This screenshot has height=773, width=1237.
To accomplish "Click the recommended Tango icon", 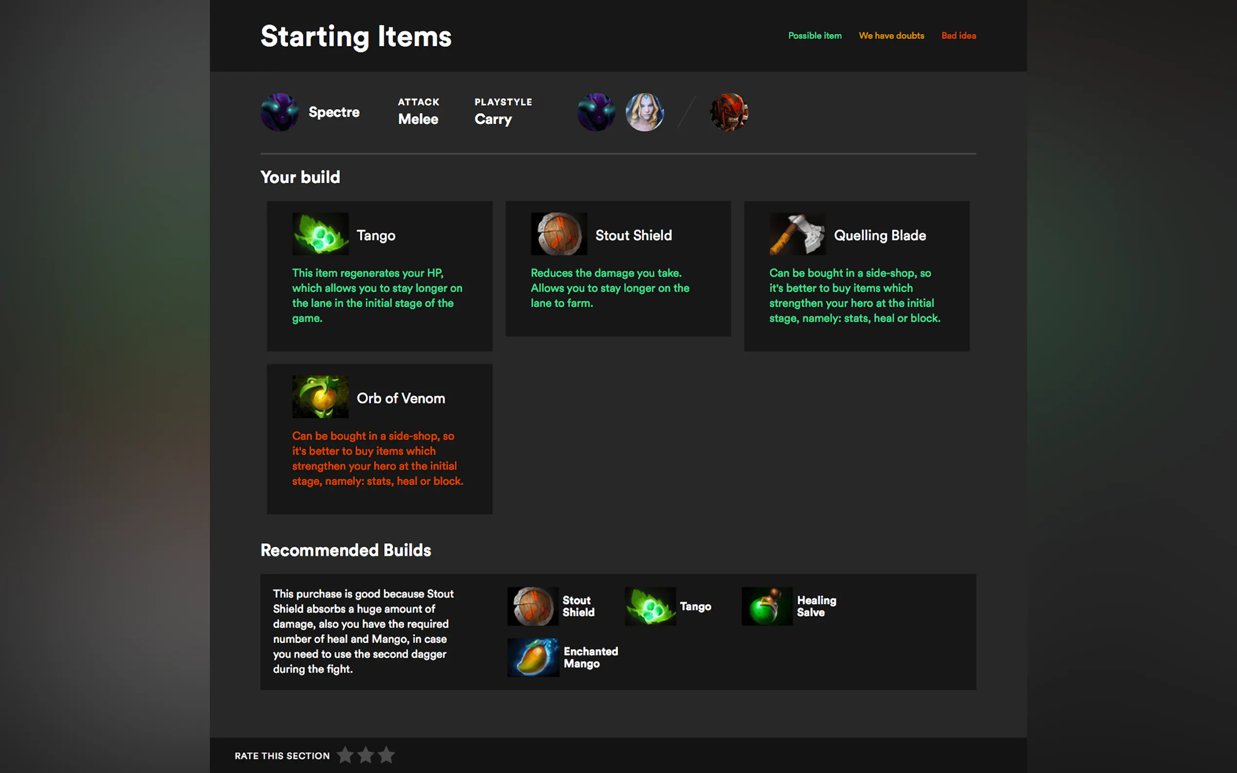I will click(x=651, y=607).
